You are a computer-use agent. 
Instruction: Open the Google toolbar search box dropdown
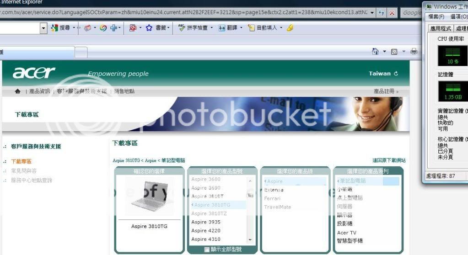pyautogui.click(x=43, y=28)
